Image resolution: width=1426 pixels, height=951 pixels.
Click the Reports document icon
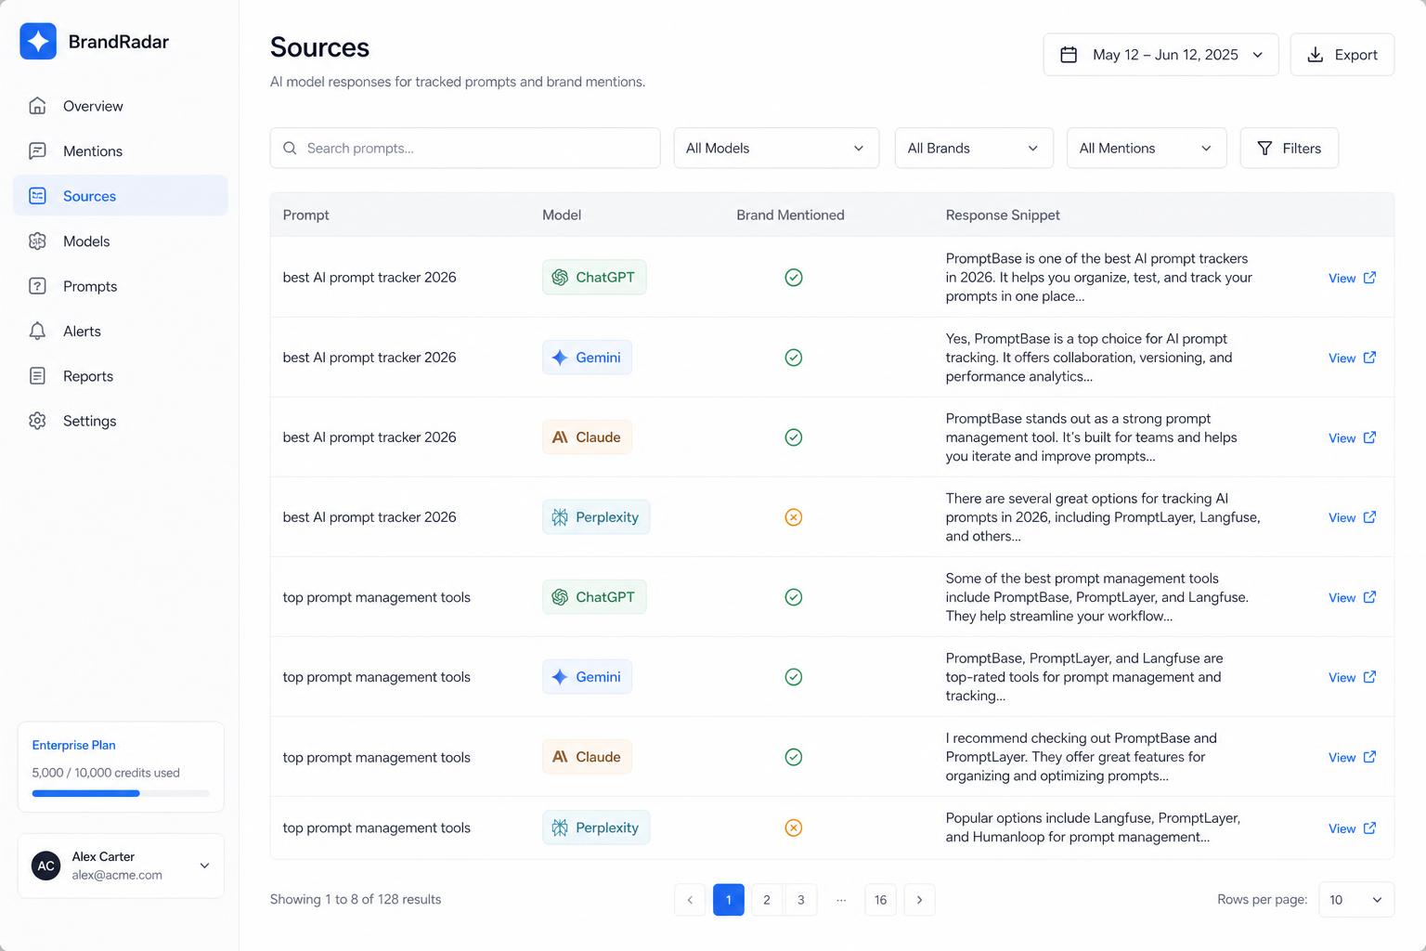(37, 376)
